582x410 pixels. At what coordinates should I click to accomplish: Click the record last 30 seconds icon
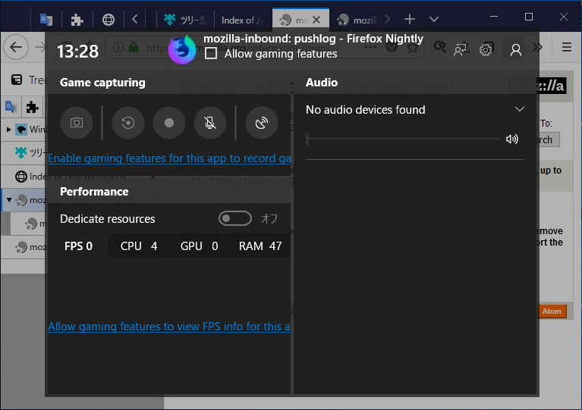tap(128, 123)
